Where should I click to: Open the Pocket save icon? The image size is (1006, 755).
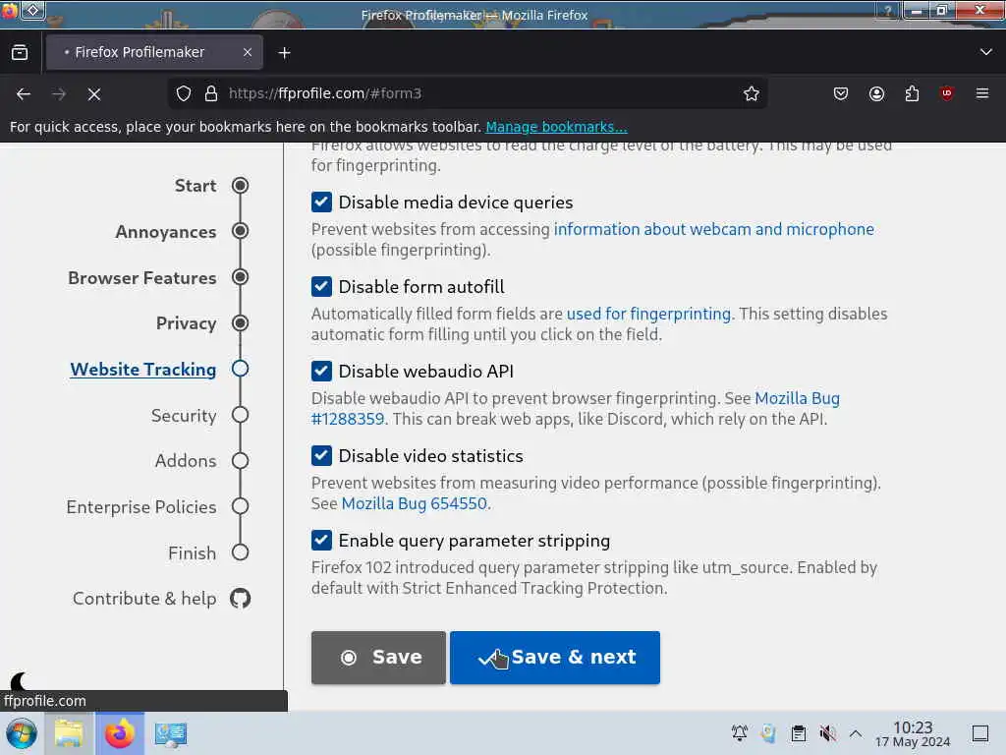(x=841, y=93)
